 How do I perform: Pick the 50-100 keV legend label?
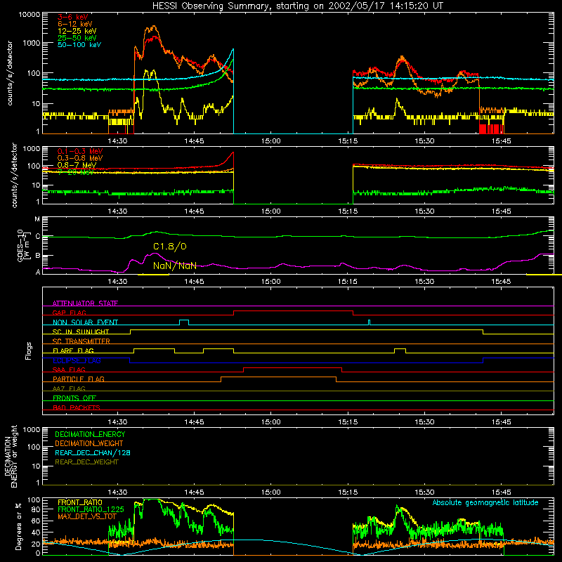79,45
